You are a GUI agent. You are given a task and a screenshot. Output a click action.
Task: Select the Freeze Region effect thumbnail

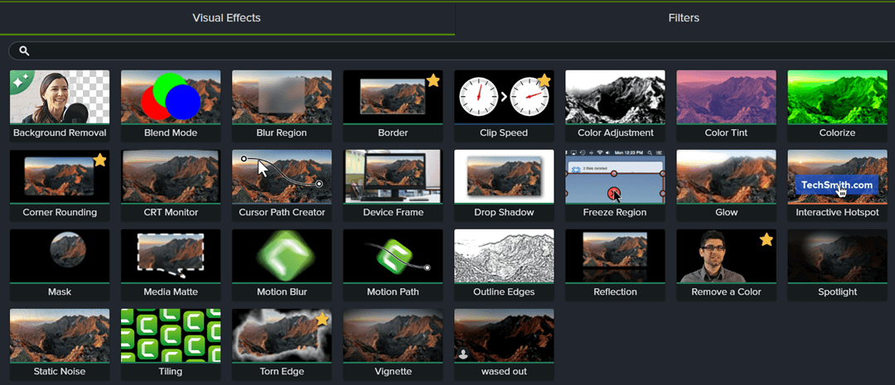click(x=615, y=177)
